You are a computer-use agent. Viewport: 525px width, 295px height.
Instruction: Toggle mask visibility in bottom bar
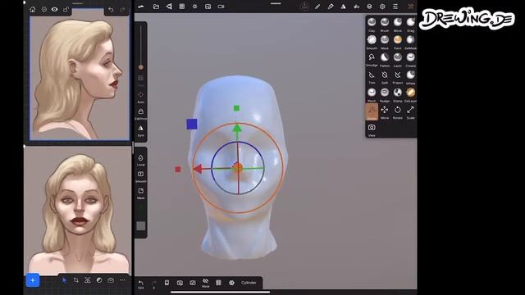click(x=206, y=283)
